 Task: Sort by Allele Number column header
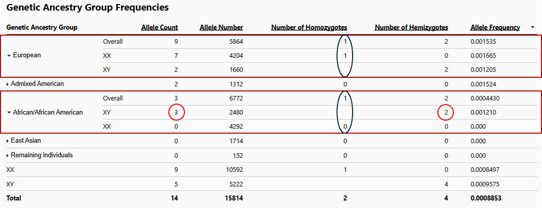[x=221, y=28]
